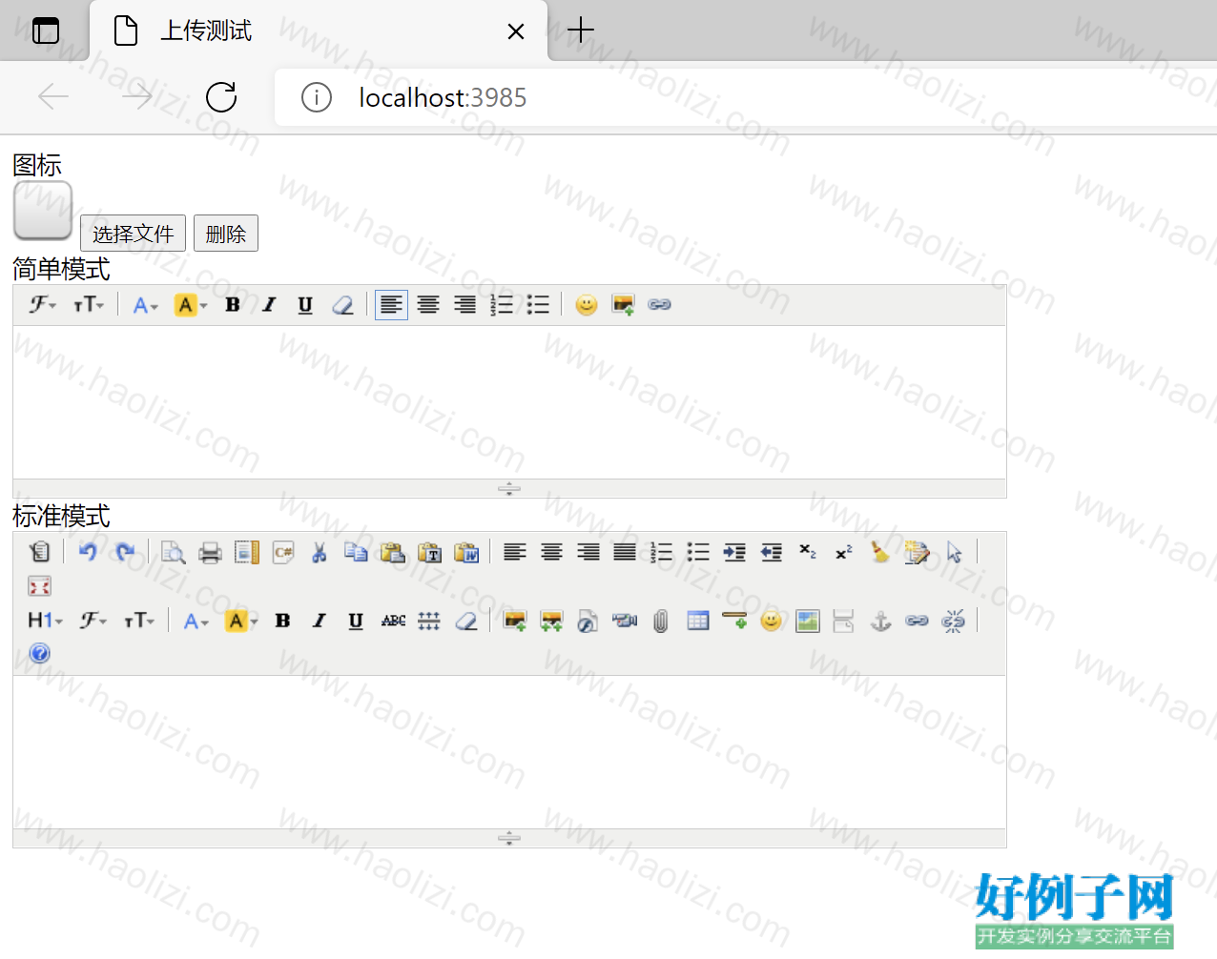Toggle align left in the simple mode toolbar
Image resolution: width=1217 pixels, height=959 pixels.
(x=391, y=305)
